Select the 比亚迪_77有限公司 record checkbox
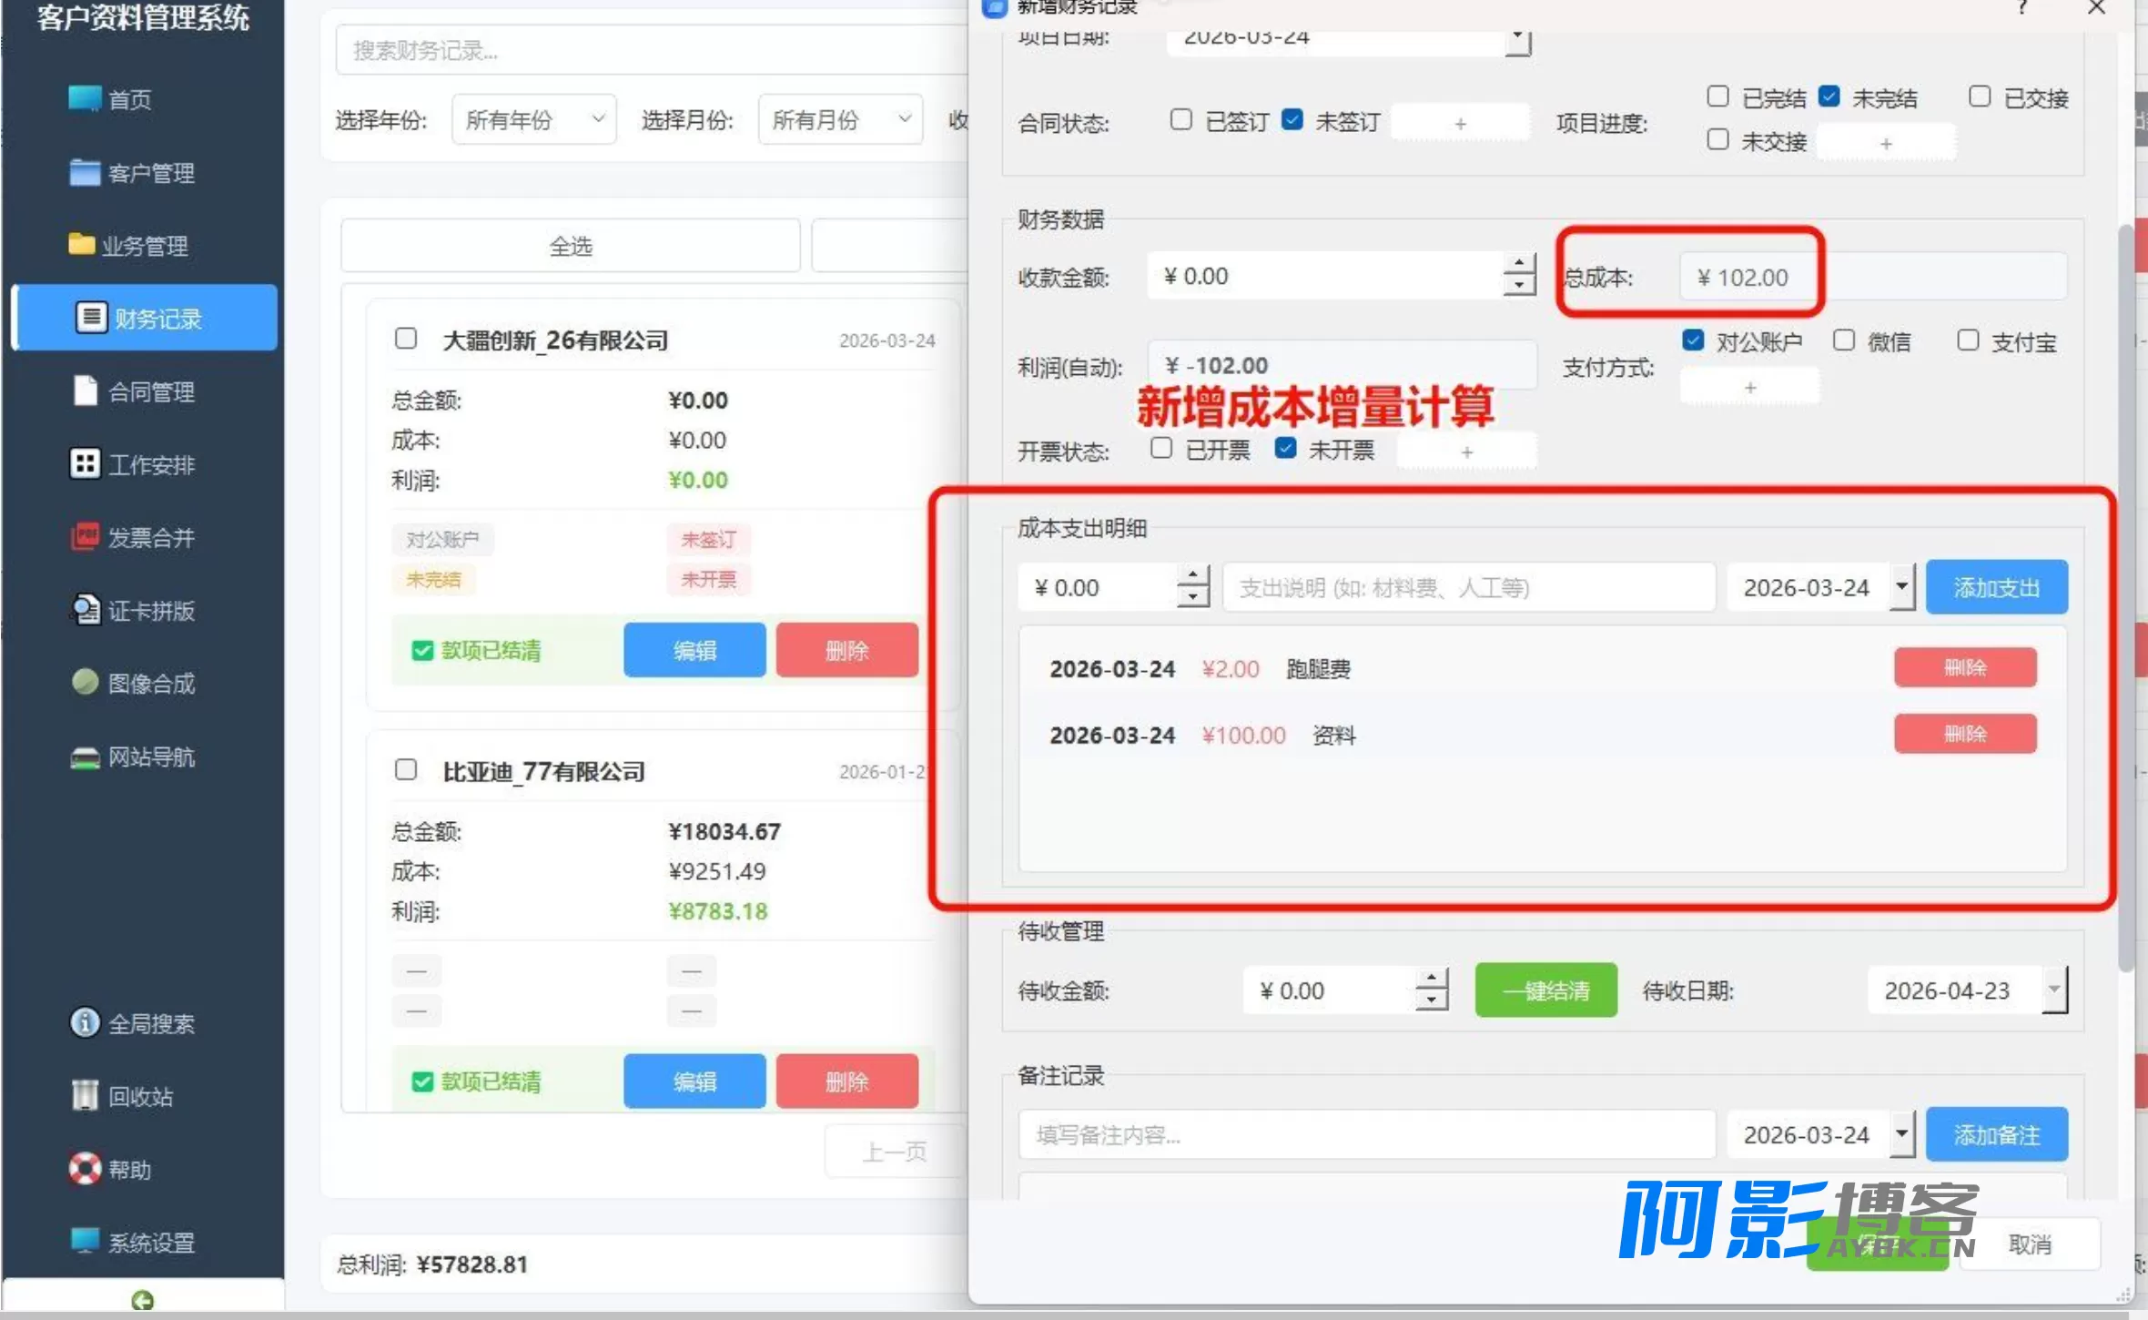 (x=406, y=770)
